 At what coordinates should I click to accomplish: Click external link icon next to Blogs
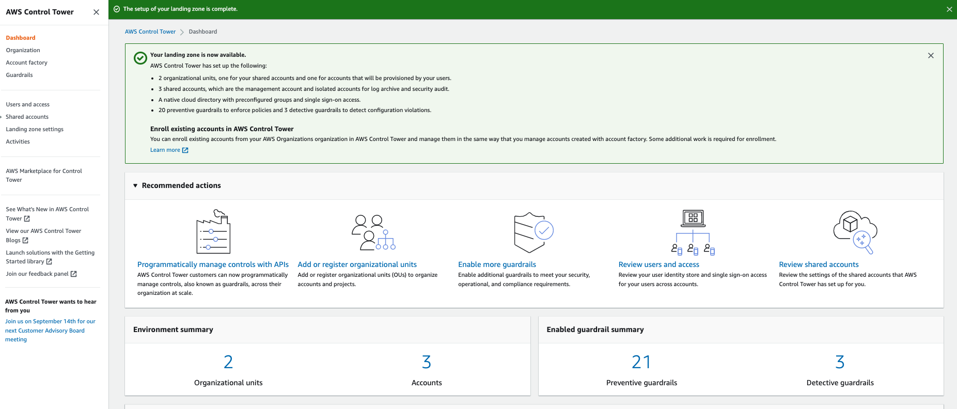25,241
